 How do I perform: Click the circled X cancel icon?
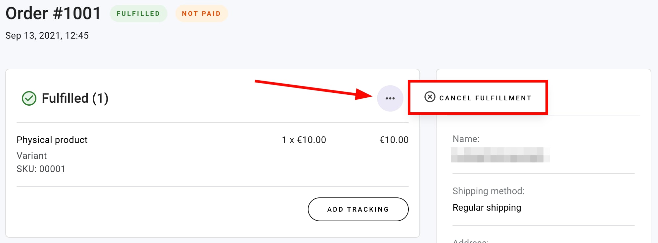(430, 97)
